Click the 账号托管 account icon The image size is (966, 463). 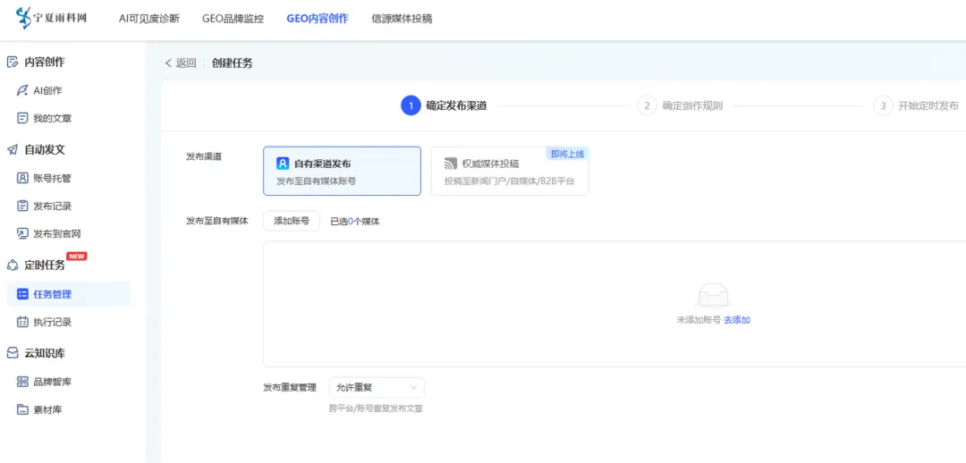(x=22, y=179)
